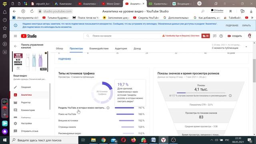Open the help question mark icon
The width and height of the screenshot is (256, 144).
point(221,36)
